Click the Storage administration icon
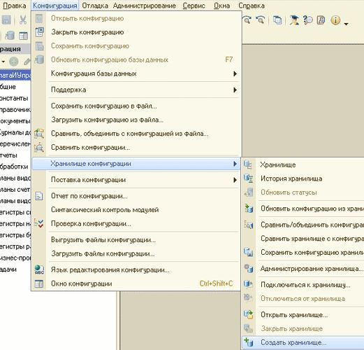The height and width of the screenshot is (350, 364). (248, 268)
